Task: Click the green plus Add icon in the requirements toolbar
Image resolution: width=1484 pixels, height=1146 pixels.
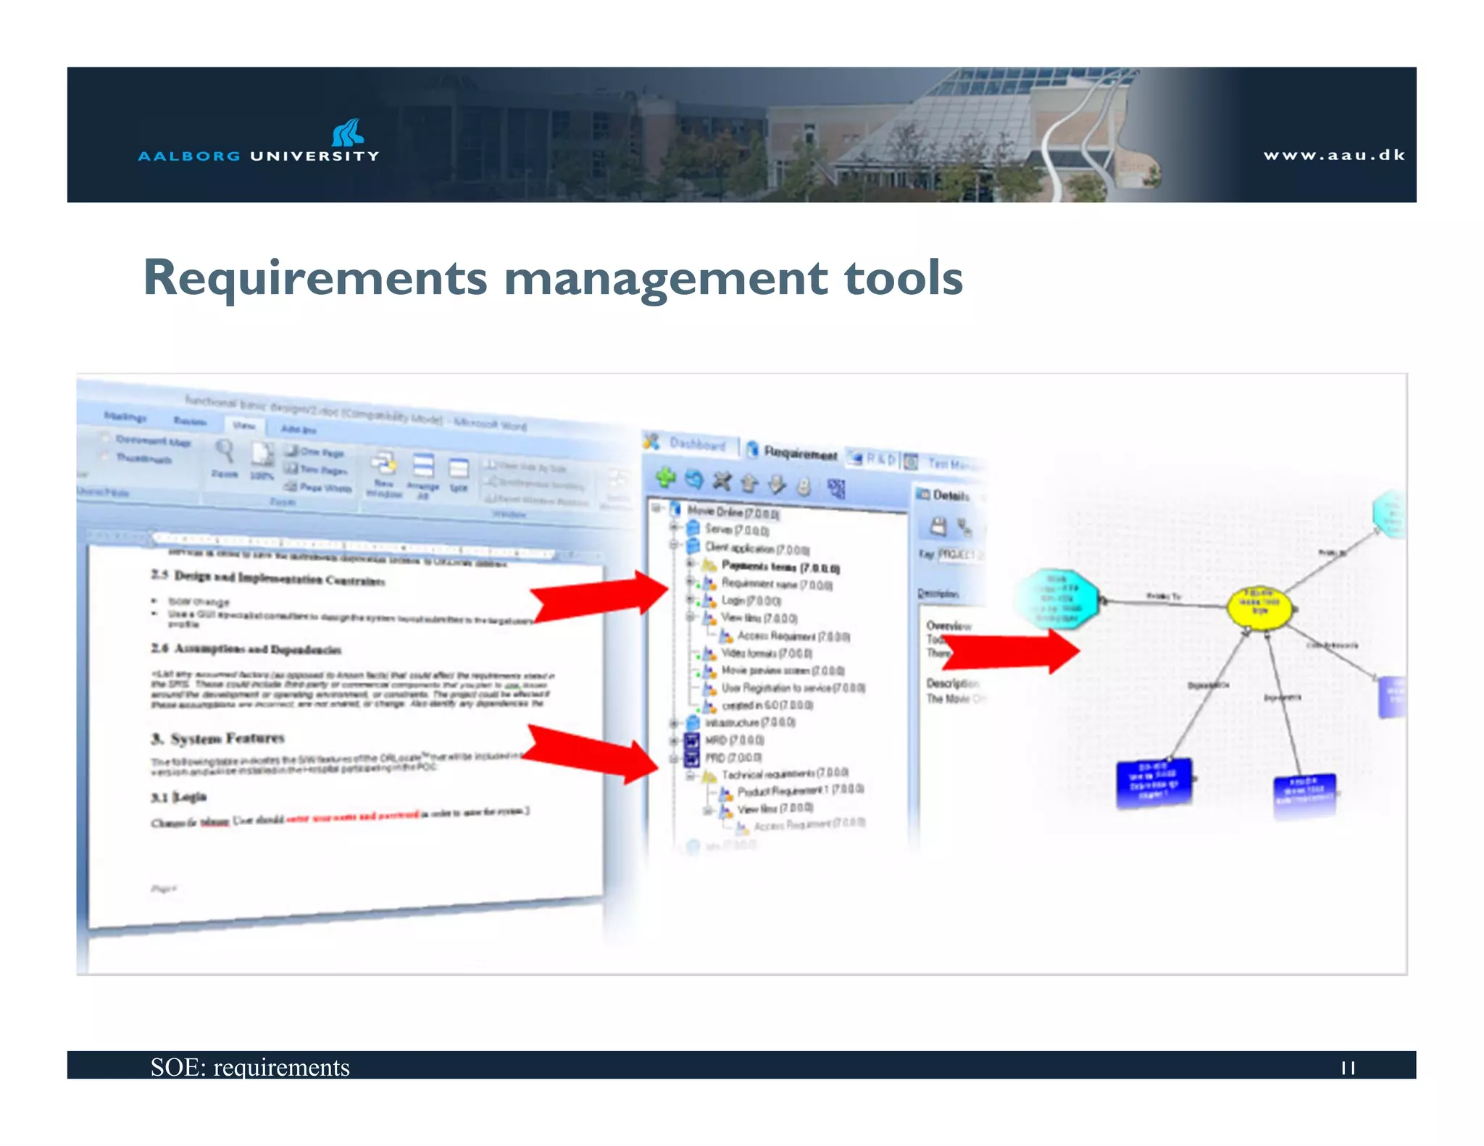Action: [x=665, y=477]
